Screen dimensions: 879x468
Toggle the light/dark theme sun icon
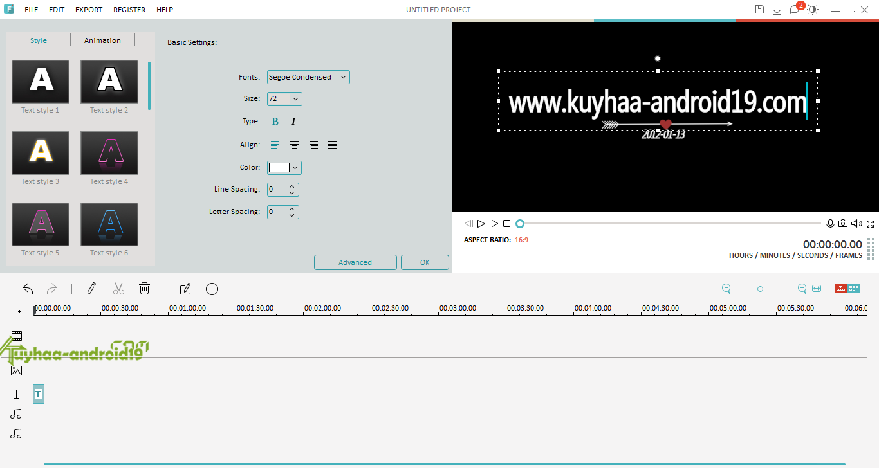[x=813, y=10]
